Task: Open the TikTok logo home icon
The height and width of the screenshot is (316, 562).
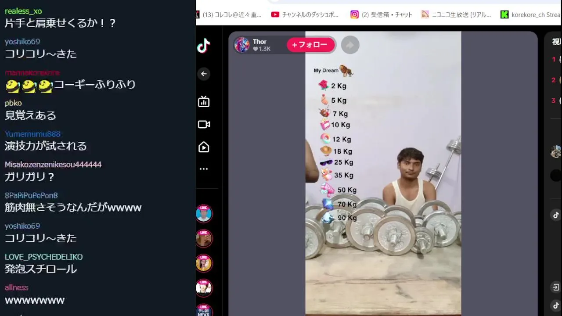Action: 203,45
